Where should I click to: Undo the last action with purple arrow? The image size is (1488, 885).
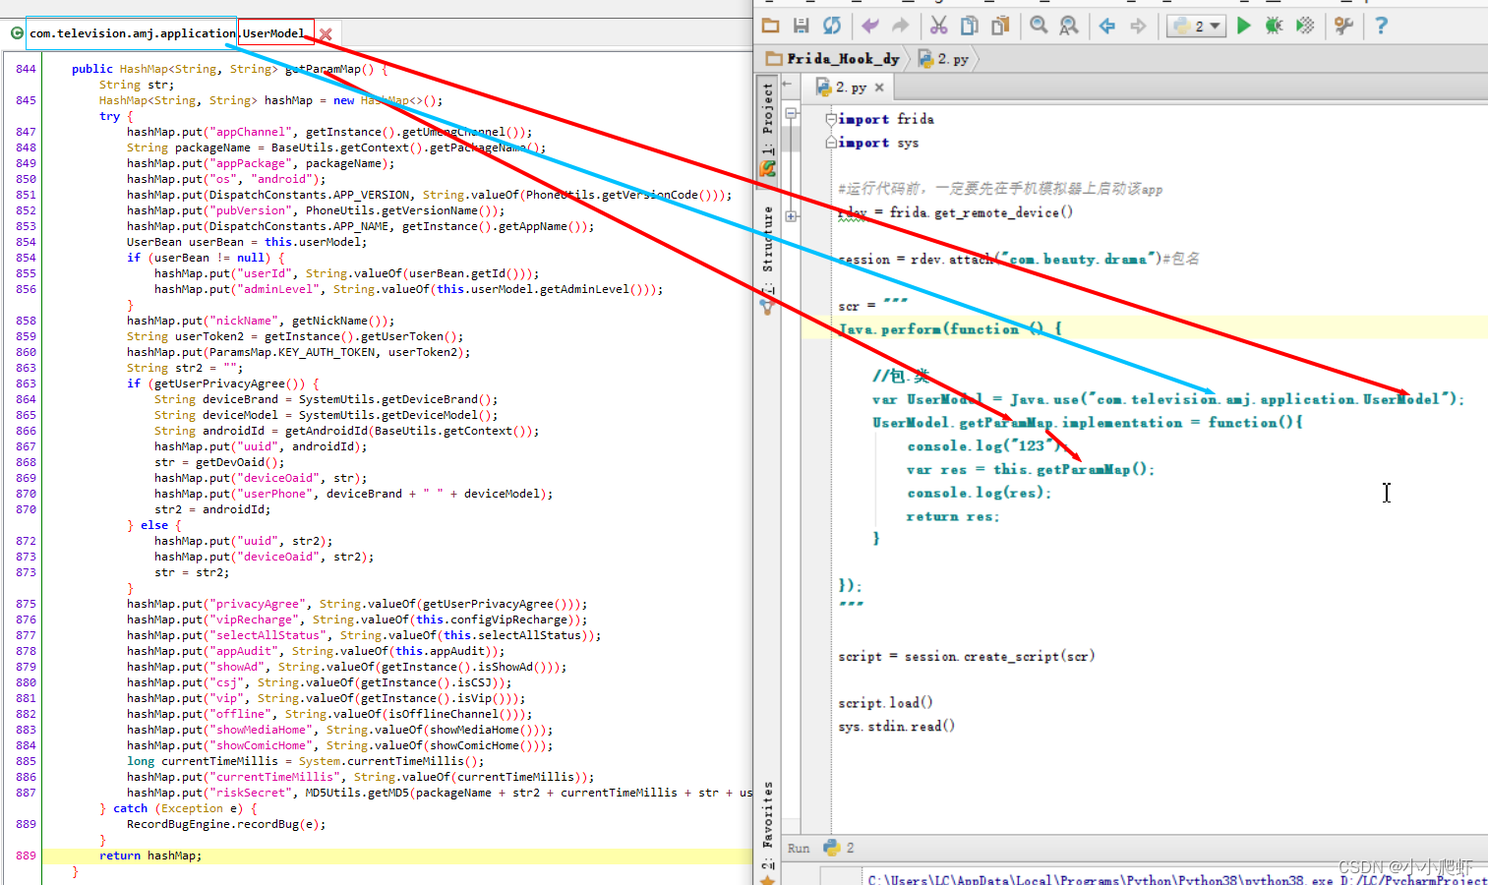click(x=870, y=26)
